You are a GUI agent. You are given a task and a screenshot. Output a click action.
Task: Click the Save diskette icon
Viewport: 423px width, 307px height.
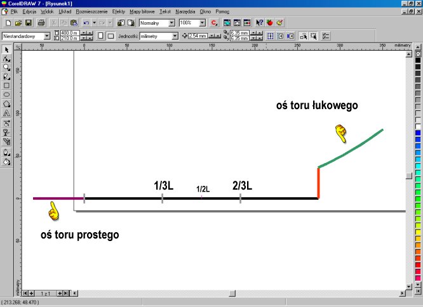[x=29, y=22]
